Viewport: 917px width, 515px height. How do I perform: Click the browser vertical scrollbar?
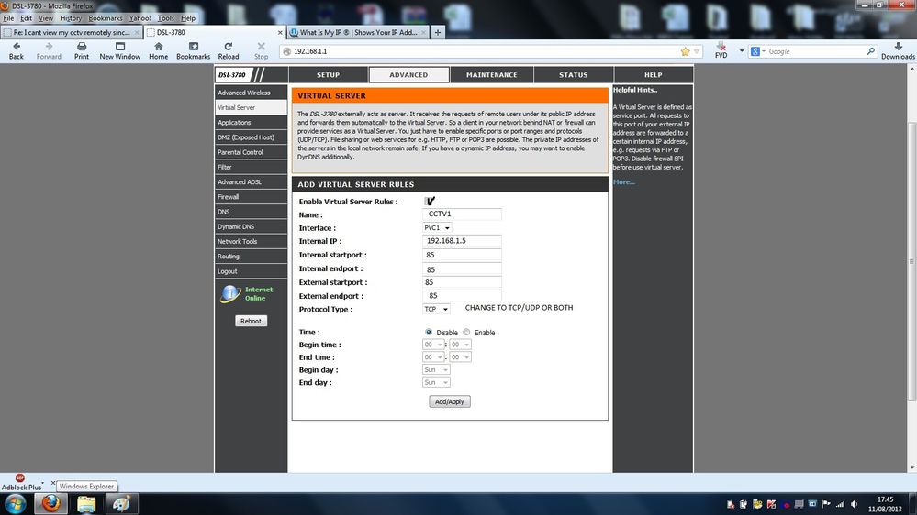click(911, 261)
